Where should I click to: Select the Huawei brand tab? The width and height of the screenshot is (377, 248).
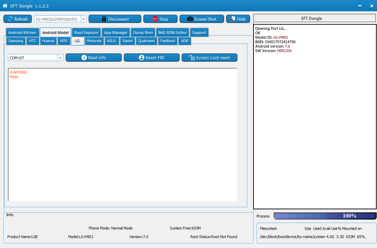pos(48,41)
